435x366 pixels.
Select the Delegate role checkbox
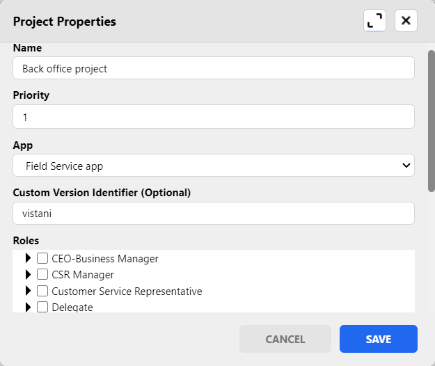[x=42, y=307]
